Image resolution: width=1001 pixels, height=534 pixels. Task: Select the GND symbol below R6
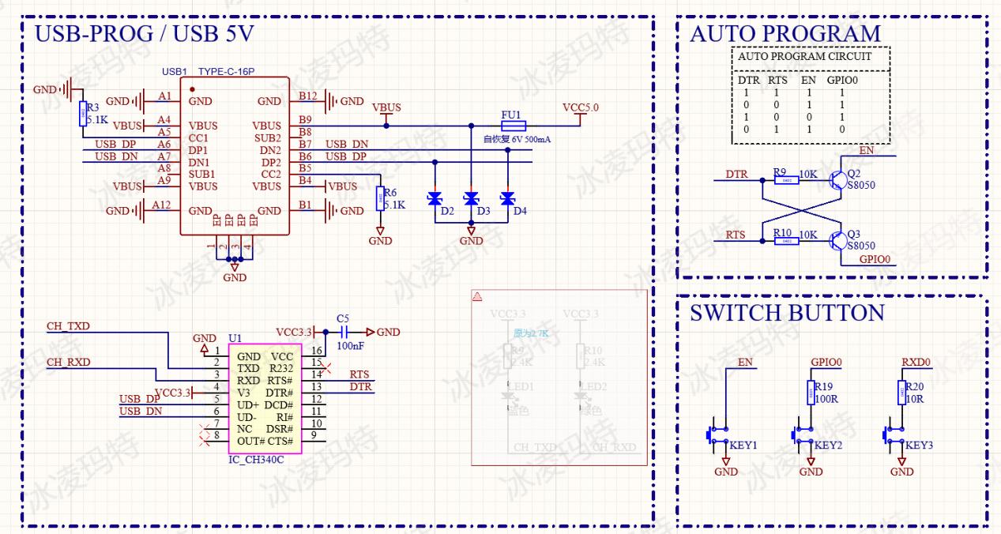tap(381, 235)
